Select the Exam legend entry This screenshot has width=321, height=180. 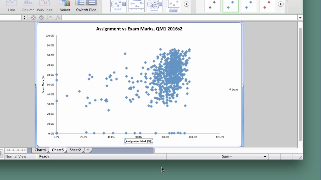click(x=233, y=89)
